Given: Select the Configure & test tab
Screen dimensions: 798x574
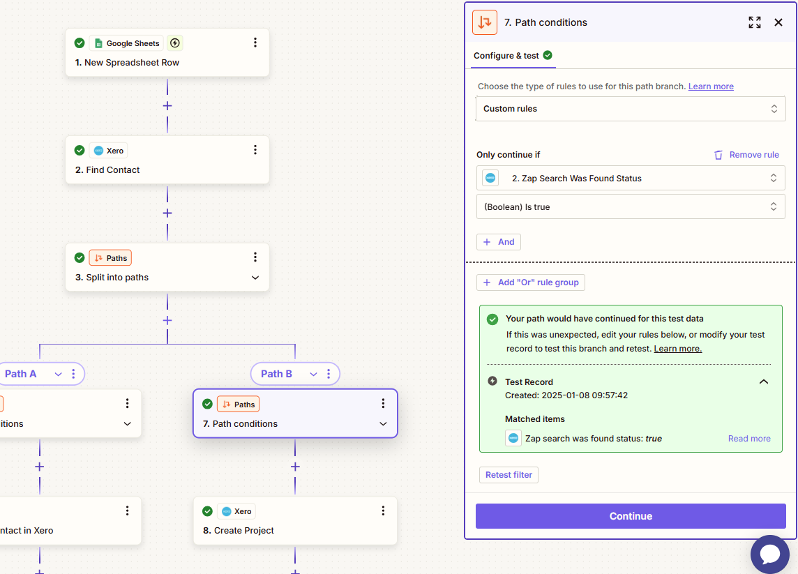Looking at the screenshot, I should pyautogui.click(x=513, y=56).
